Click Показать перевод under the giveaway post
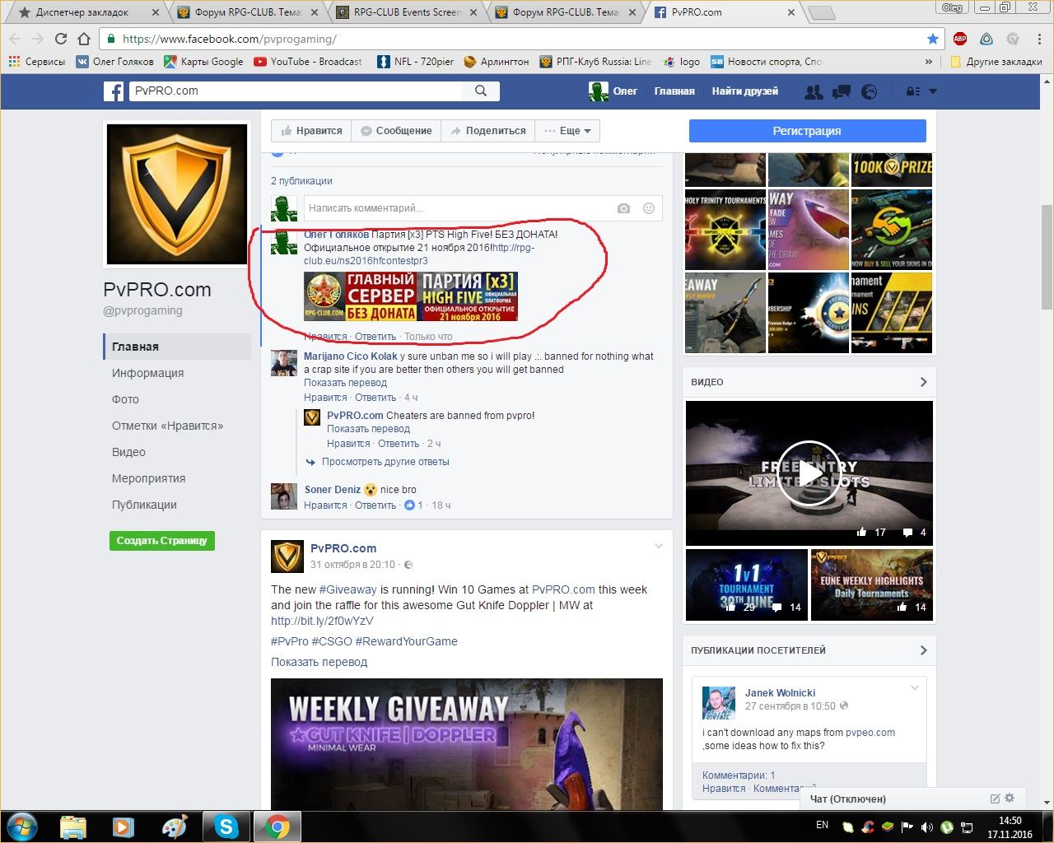 pos(319,662)
